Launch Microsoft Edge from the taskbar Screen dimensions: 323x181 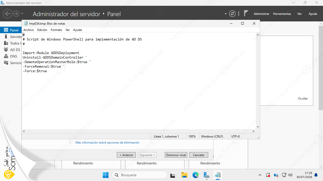(196, 175)
